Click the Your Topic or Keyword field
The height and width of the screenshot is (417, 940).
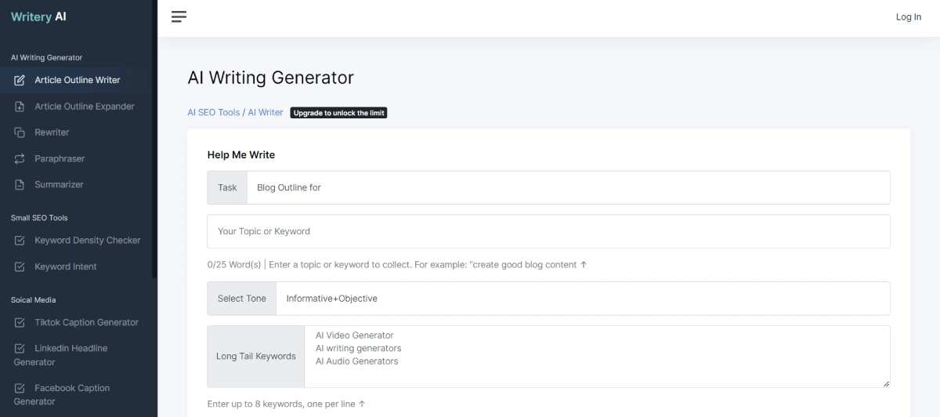coord(548,231)
